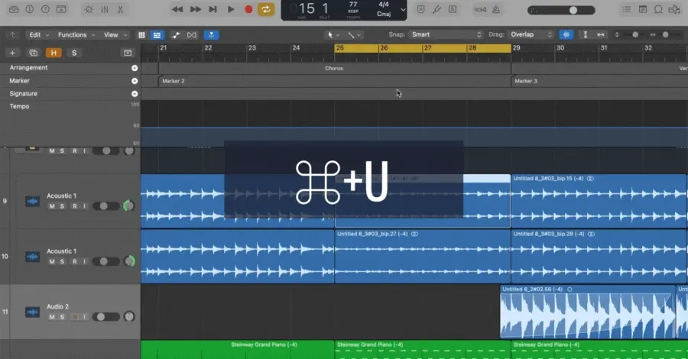Click the 4/4 time signature
Image resolution: width=688 pixels, height=359 pixels.
click(384, 5)
